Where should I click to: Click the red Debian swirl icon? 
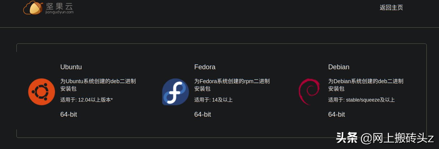(309, 92)
